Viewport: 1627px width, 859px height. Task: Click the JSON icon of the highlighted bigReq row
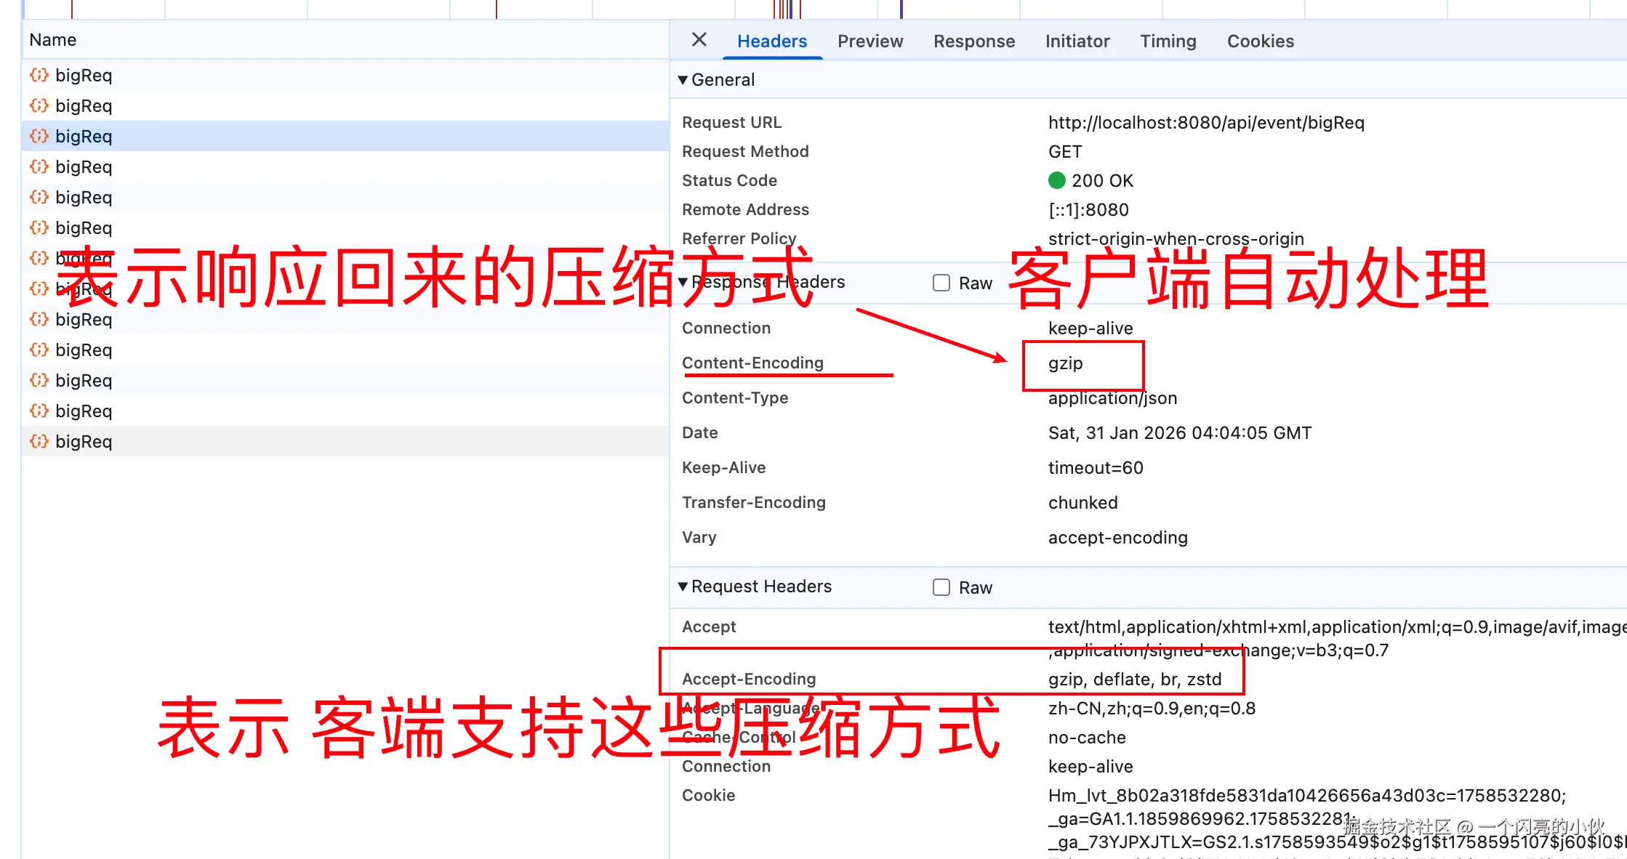click(39, 136)
